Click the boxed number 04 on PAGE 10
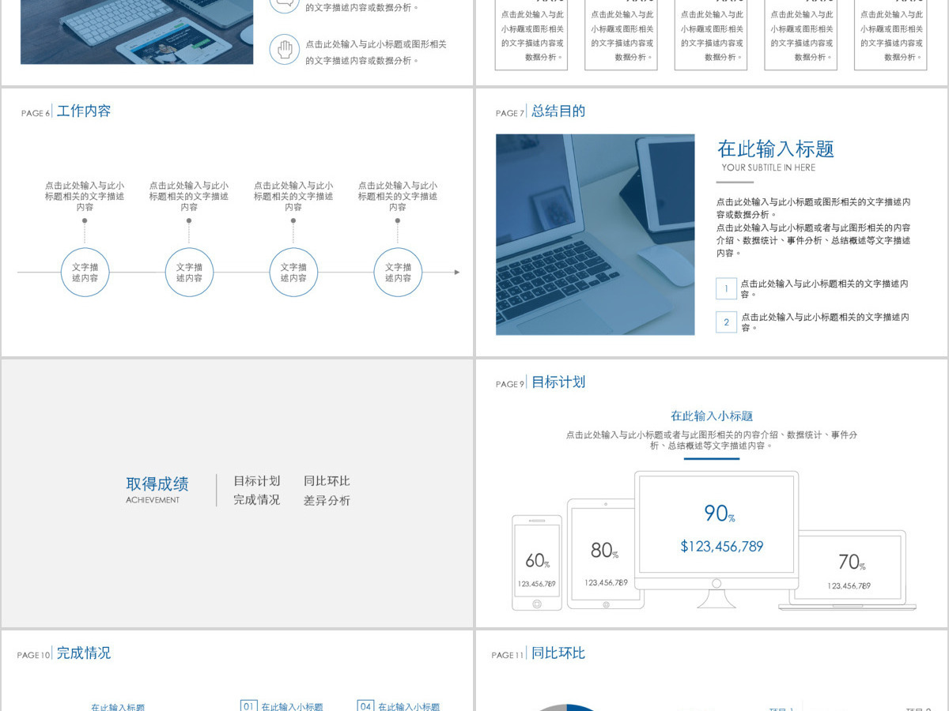Image resolution: width=949 pixels, height=711 pixels. [x=365, y=705]
